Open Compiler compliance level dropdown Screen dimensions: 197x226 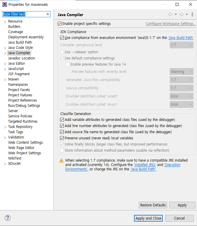181,45
